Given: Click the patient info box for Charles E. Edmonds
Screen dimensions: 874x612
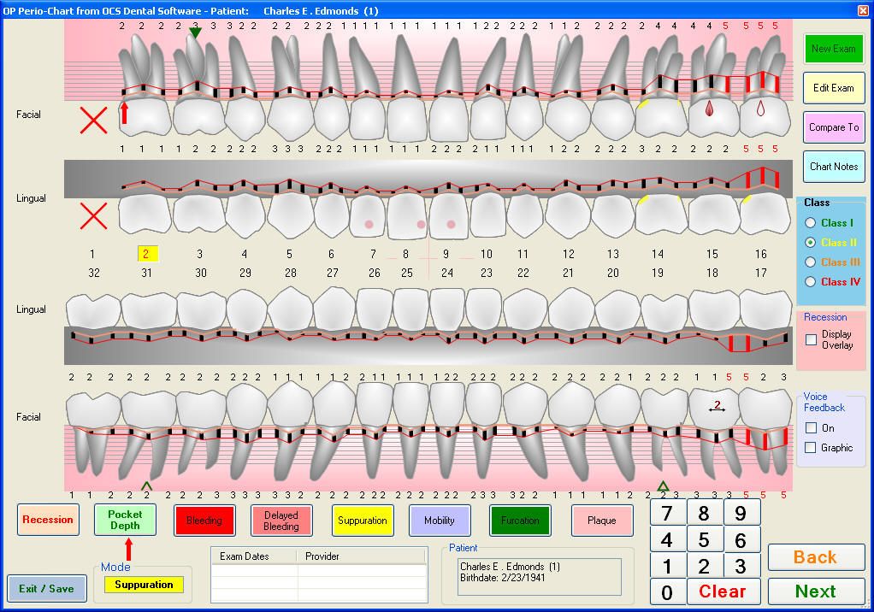Looking at the screenshot, I should (x=539, y=577).
